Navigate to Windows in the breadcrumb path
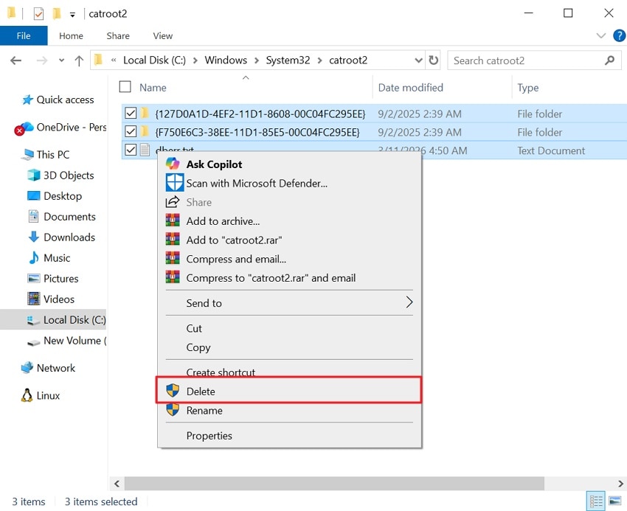 pos(226,60)
